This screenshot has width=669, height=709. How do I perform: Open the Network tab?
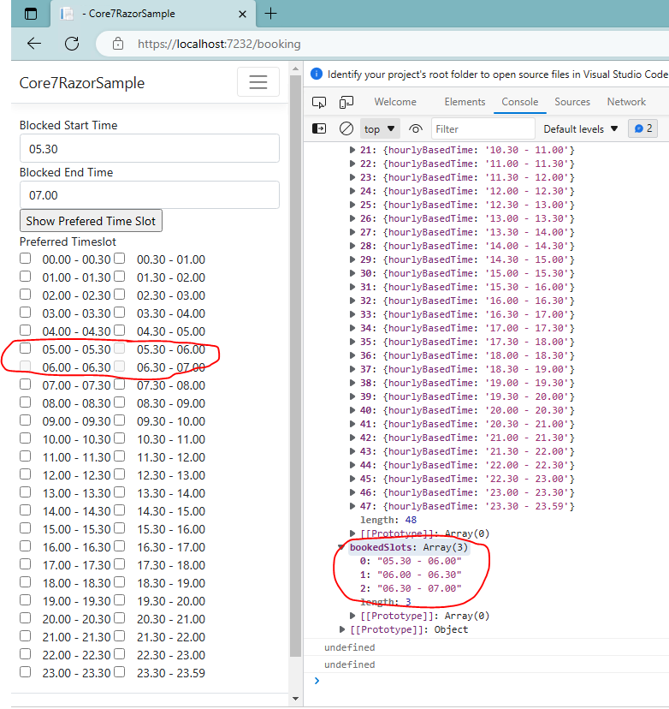pyautogui.click(x=626, y=102)
